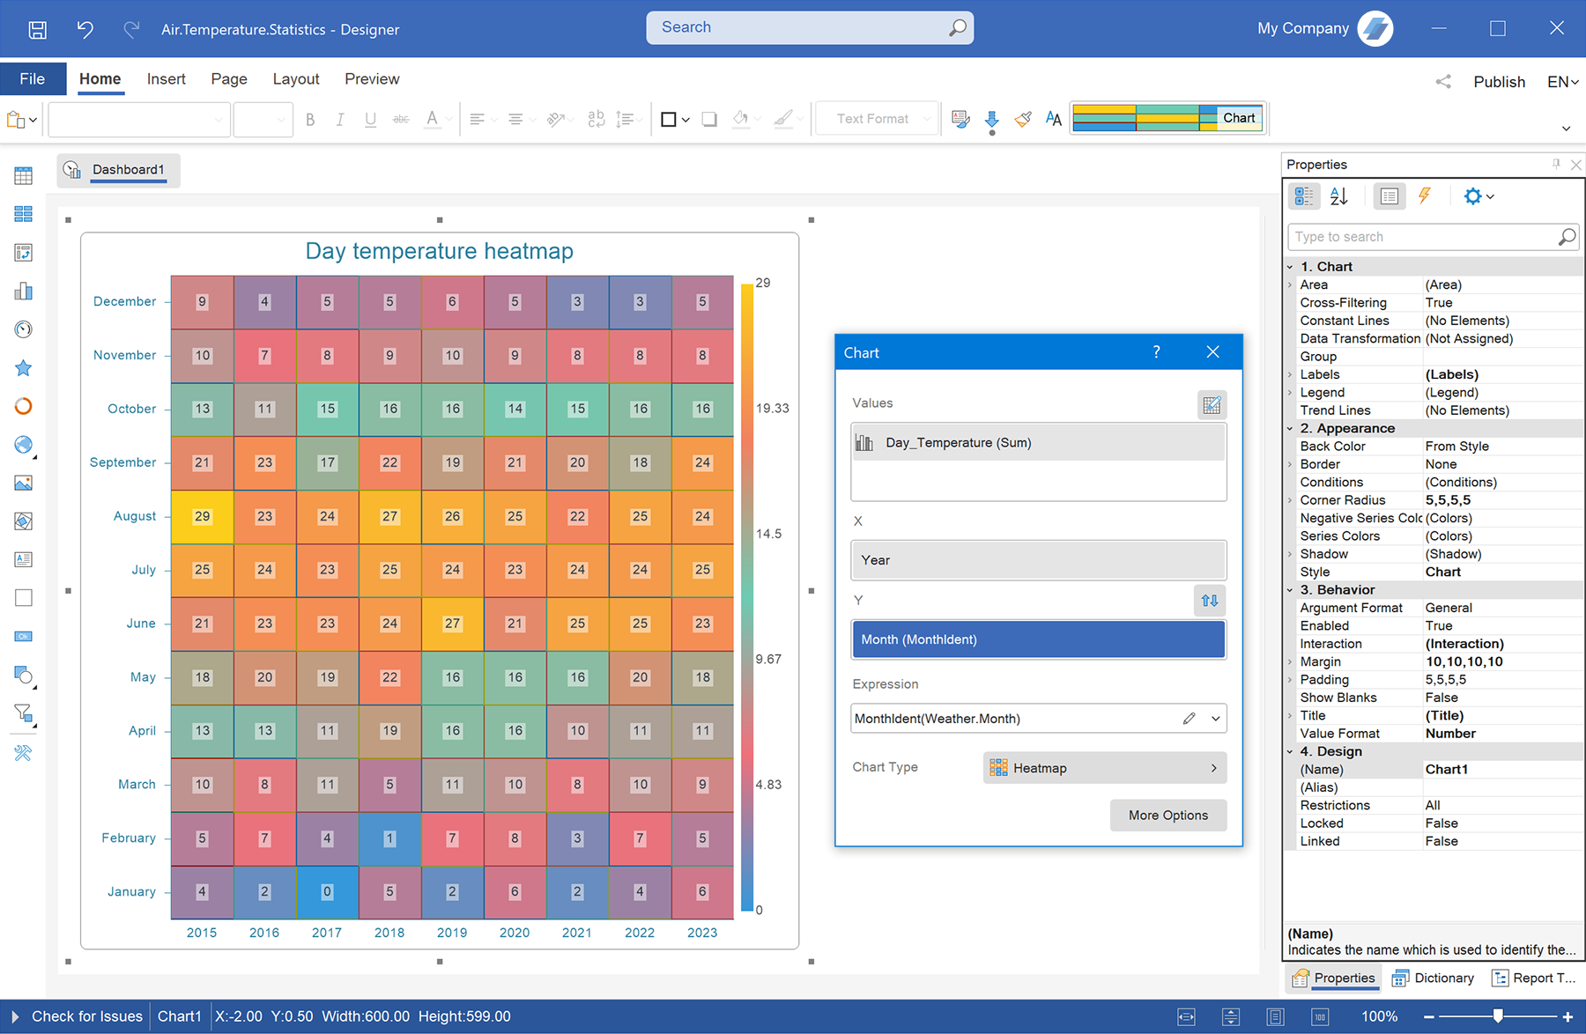Open the Chart Type Heatmap selector

(1105, 768)
